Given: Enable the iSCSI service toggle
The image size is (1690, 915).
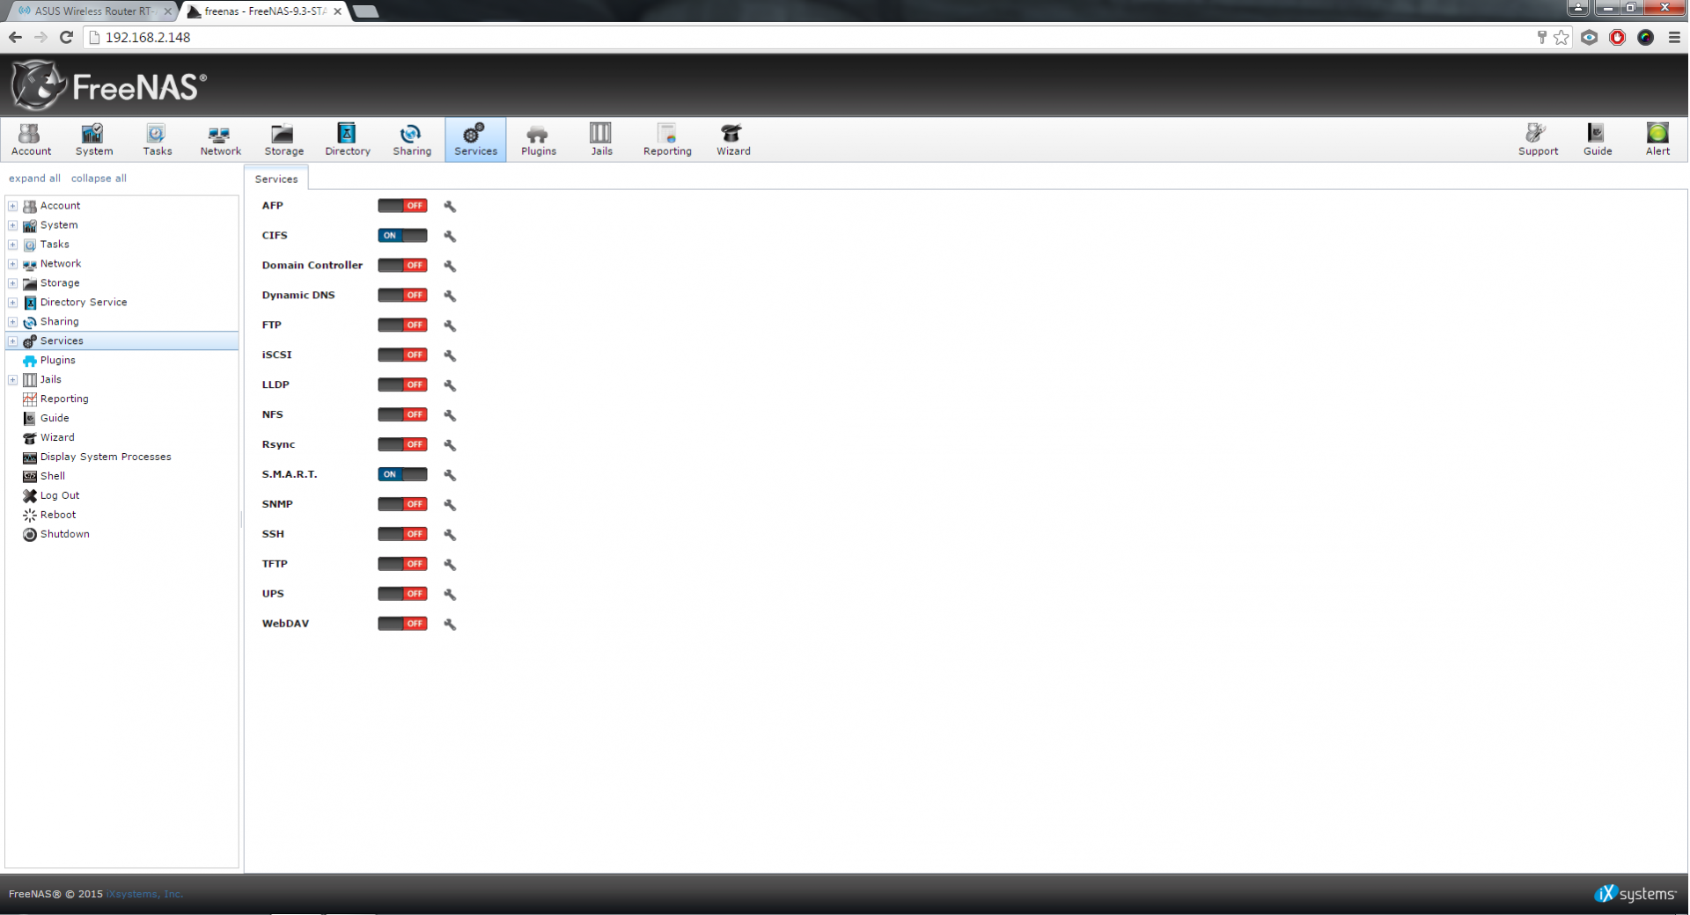Looking at the screenshot, I should pos(402,355).
